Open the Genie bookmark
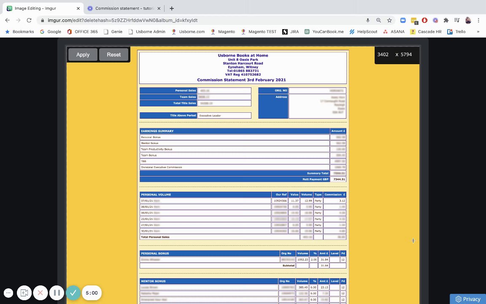 pyautogui.click(x=113, y=32)
